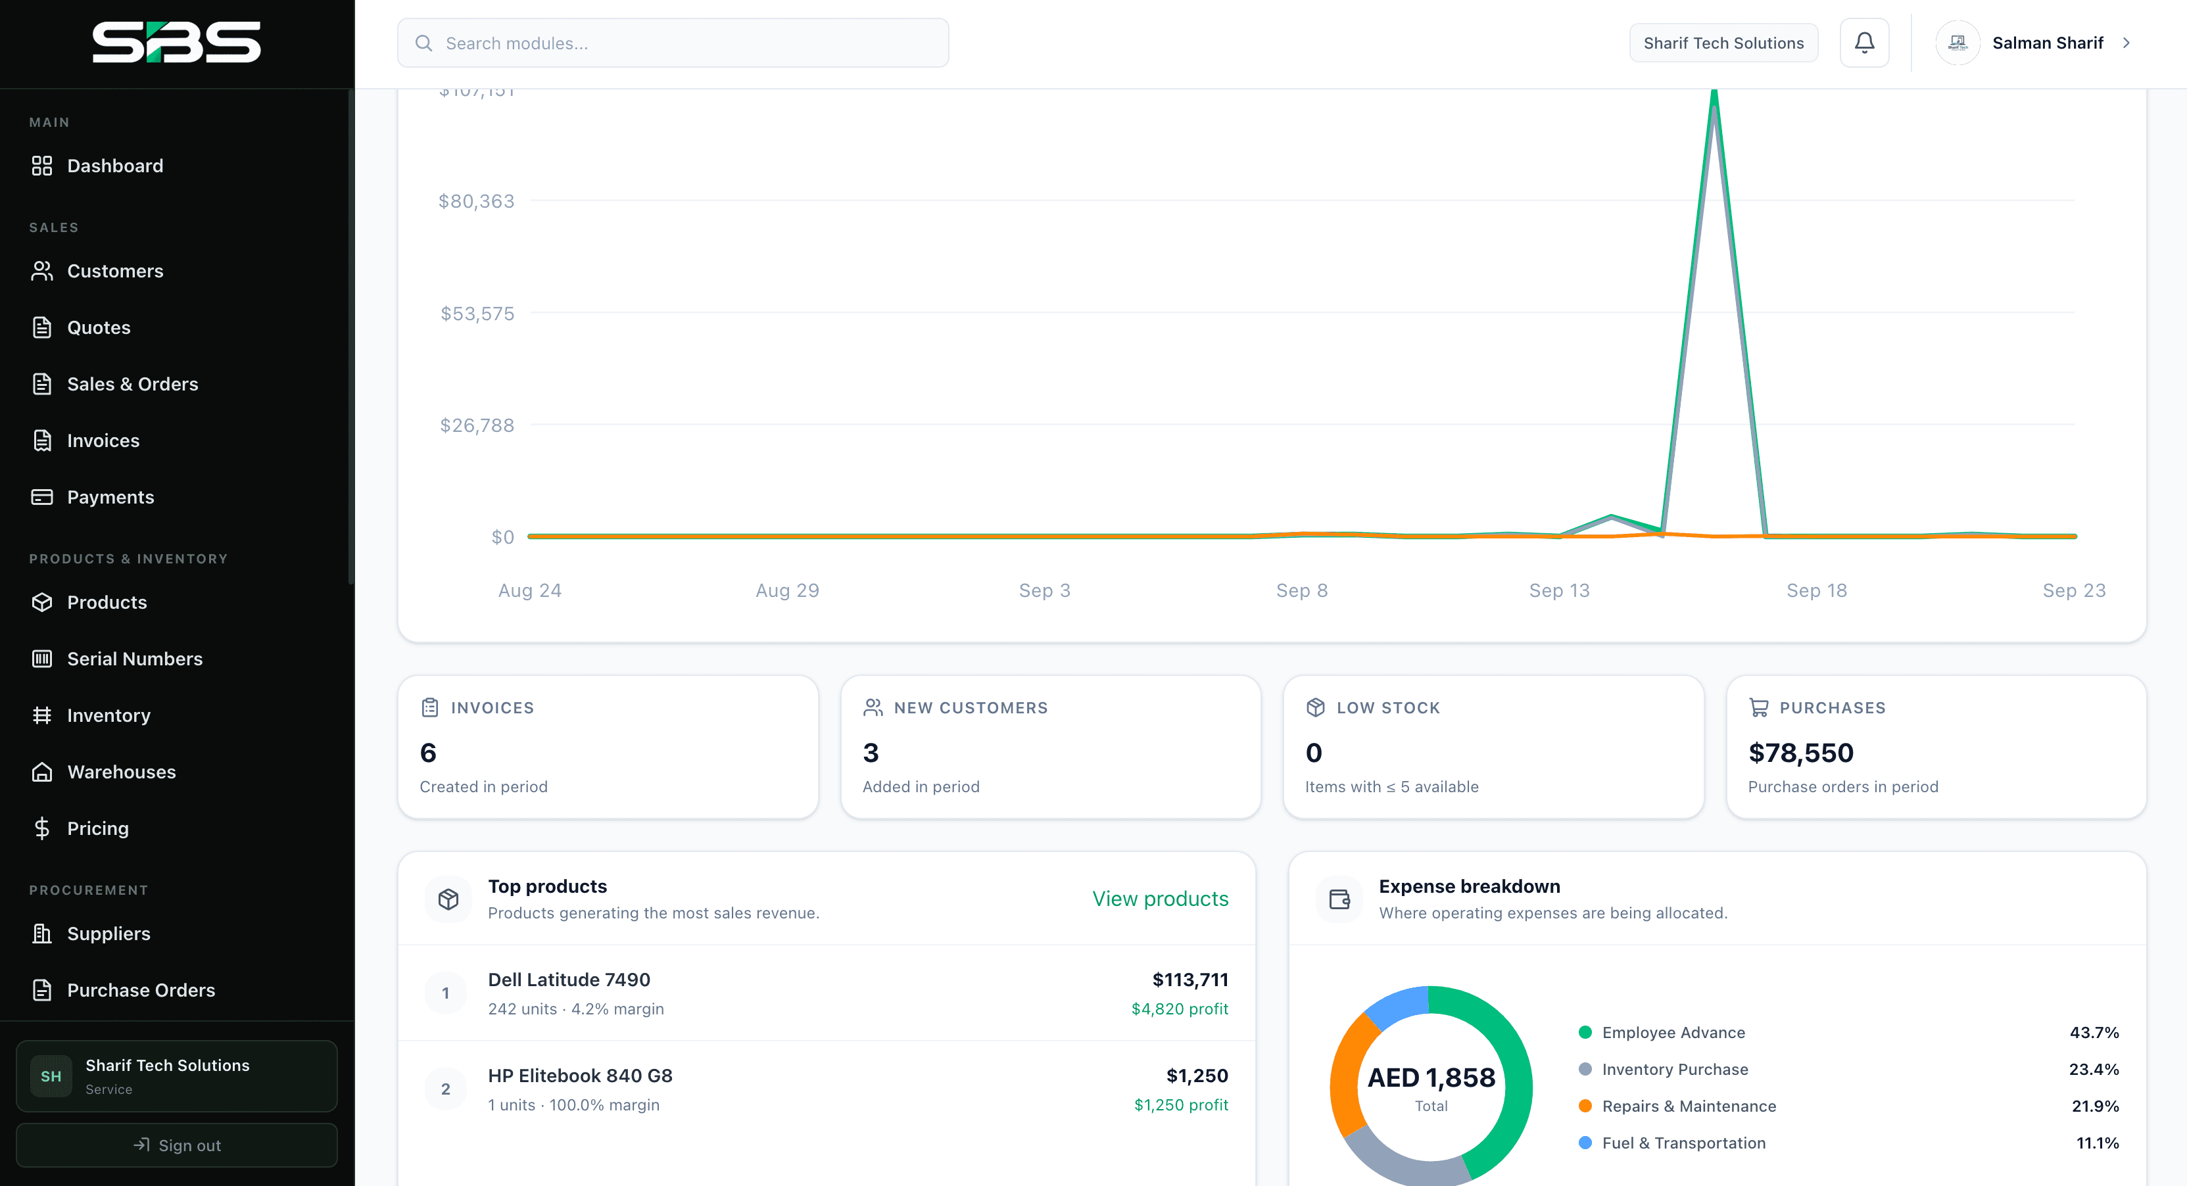Image resolution: width=2187 pixels, height=1186 pixels.
Task: Select the Dell Latitude 7490 row
Action: click(x=827, y=993)
